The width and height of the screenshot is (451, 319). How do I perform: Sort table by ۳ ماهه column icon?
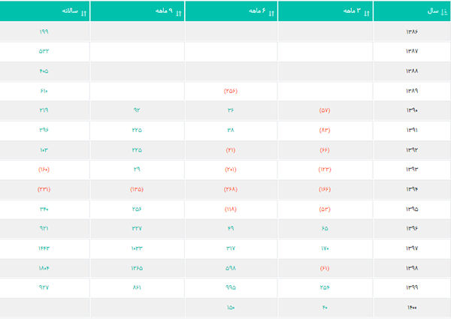pos(365,12)
